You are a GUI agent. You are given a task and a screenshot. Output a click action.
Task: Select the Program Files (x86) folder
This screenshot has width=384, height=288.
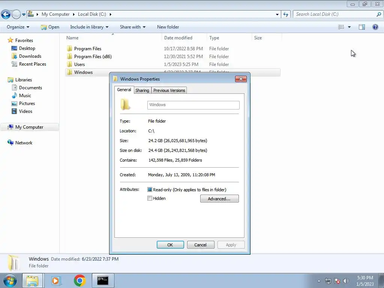93,57
